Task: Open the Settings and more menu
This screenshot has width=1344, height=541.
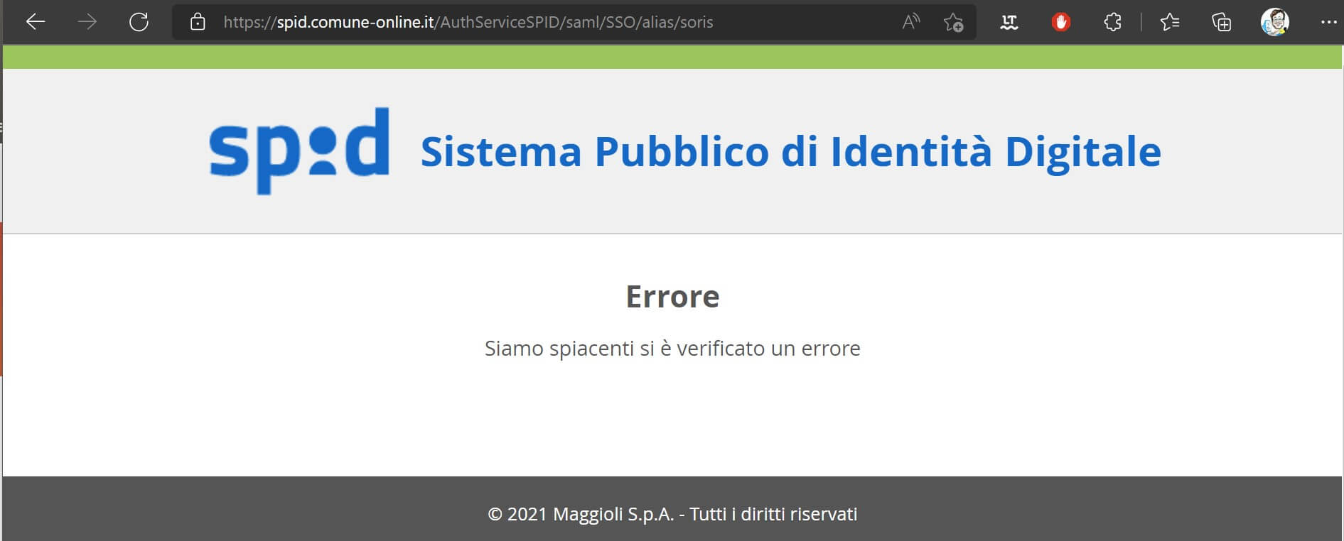Action: [1328, 22]
